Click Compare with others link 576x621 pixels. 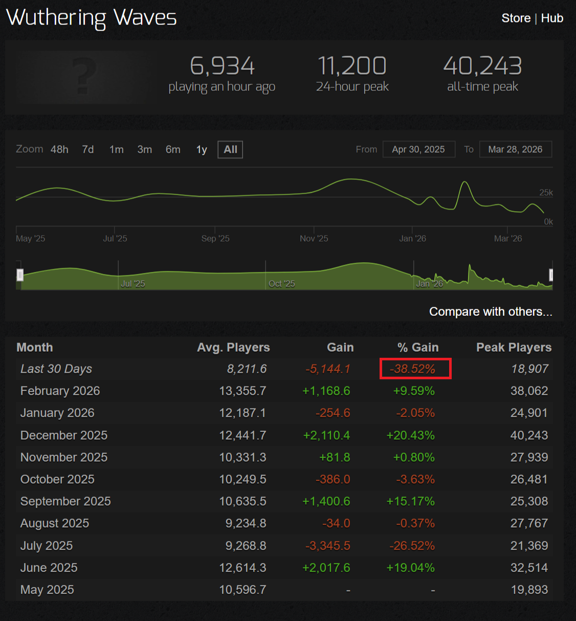[491, 312]
